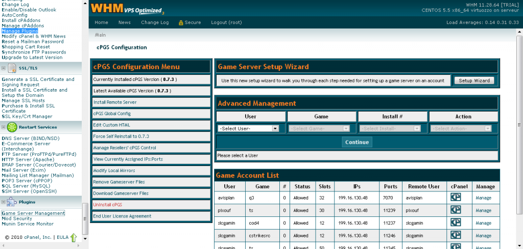Viewport: 523px width, 249px height.
Task: Open Munin Service Monitor in sidebar
Action: (x=28, y=224)
